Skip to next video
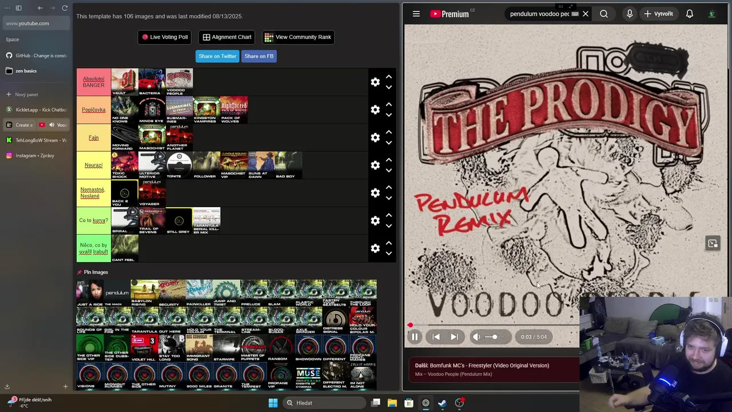This screenshot has height=412, width=732. (454, 337)
